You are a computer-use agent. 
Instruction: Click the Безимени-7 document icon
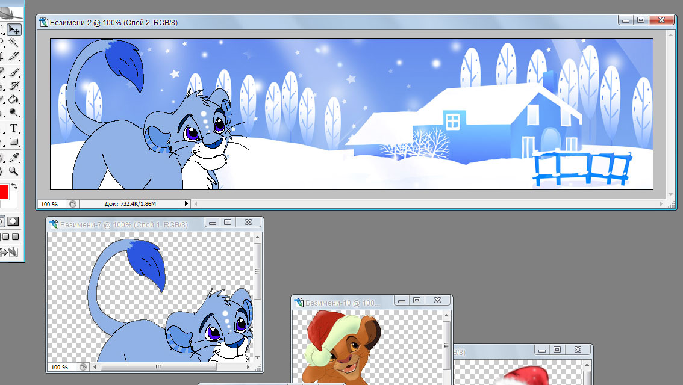(54, 224)
